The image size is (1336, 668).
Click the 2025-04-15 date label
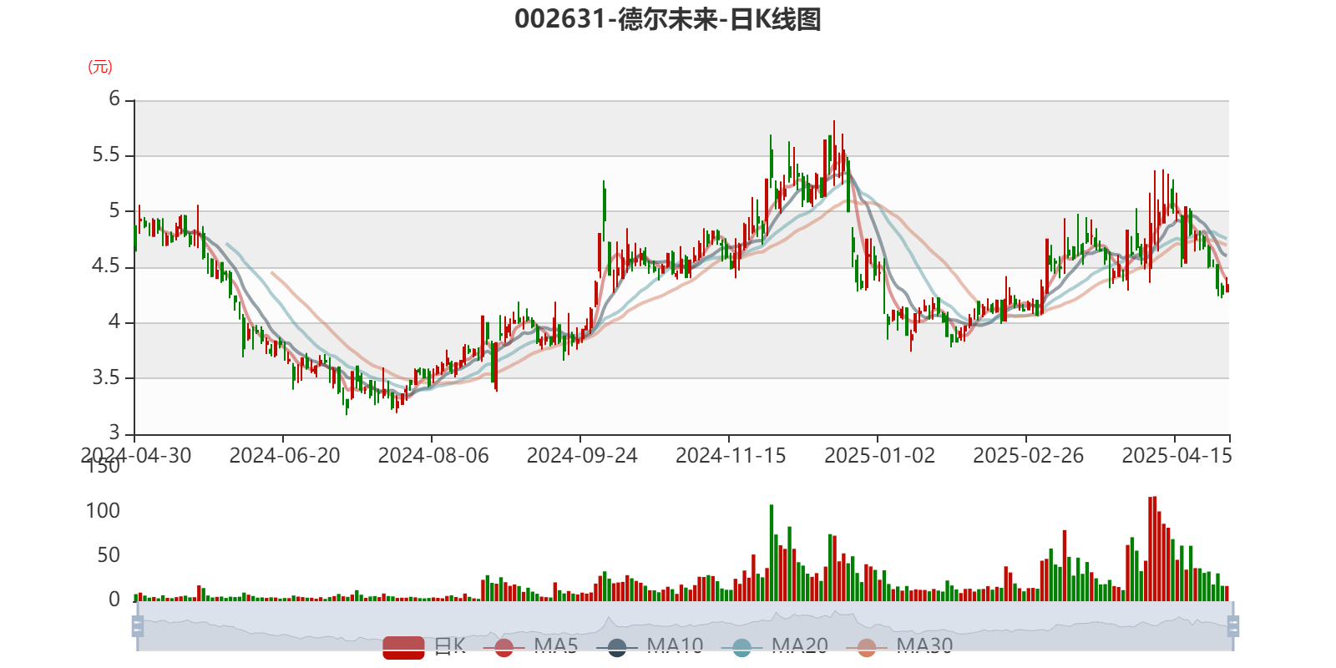(1177, 456)
